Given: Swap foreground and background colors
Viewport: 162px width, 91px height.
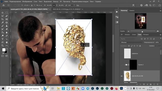Looking at the screenshot, I should 7,49.
